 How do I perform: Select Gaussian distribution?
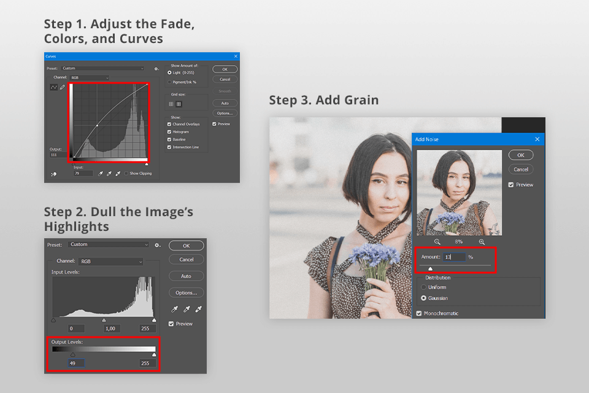(x=424, y=298)
